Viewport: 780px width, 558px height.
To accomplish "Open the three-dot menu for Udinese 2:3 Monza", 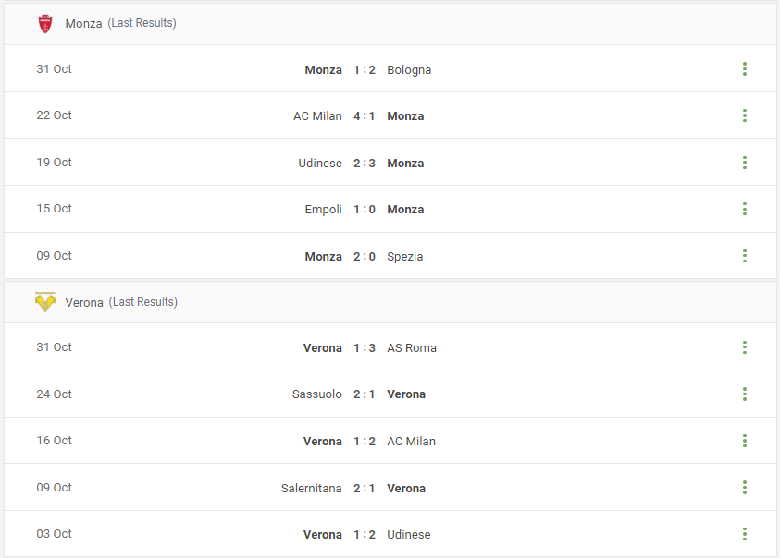I will (745, 163).
